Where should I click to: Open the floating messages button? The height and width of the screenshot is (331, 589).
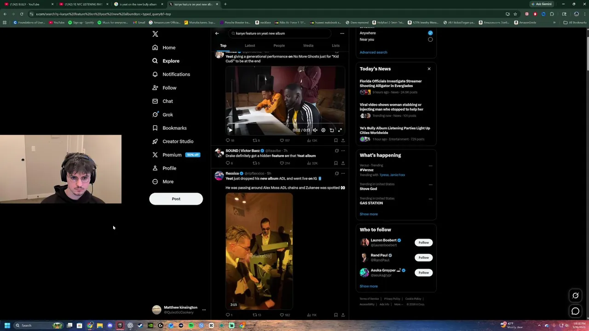(x=575, y=312)
